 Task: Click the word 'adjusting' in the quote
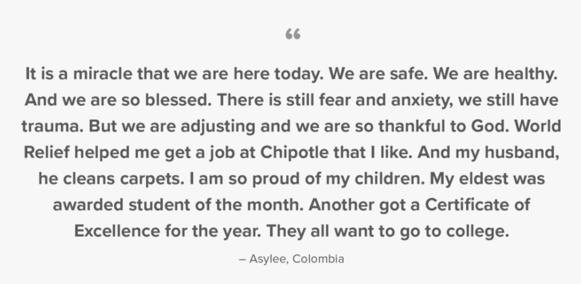(x=218, y=126)
